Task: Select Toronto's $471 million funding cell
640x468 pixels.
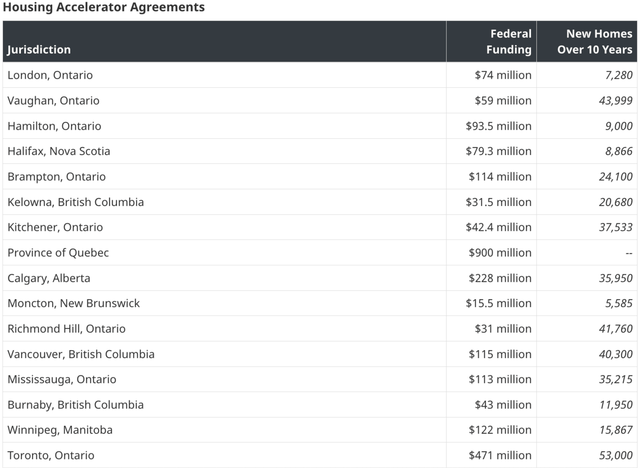Action: pos(491,455)
